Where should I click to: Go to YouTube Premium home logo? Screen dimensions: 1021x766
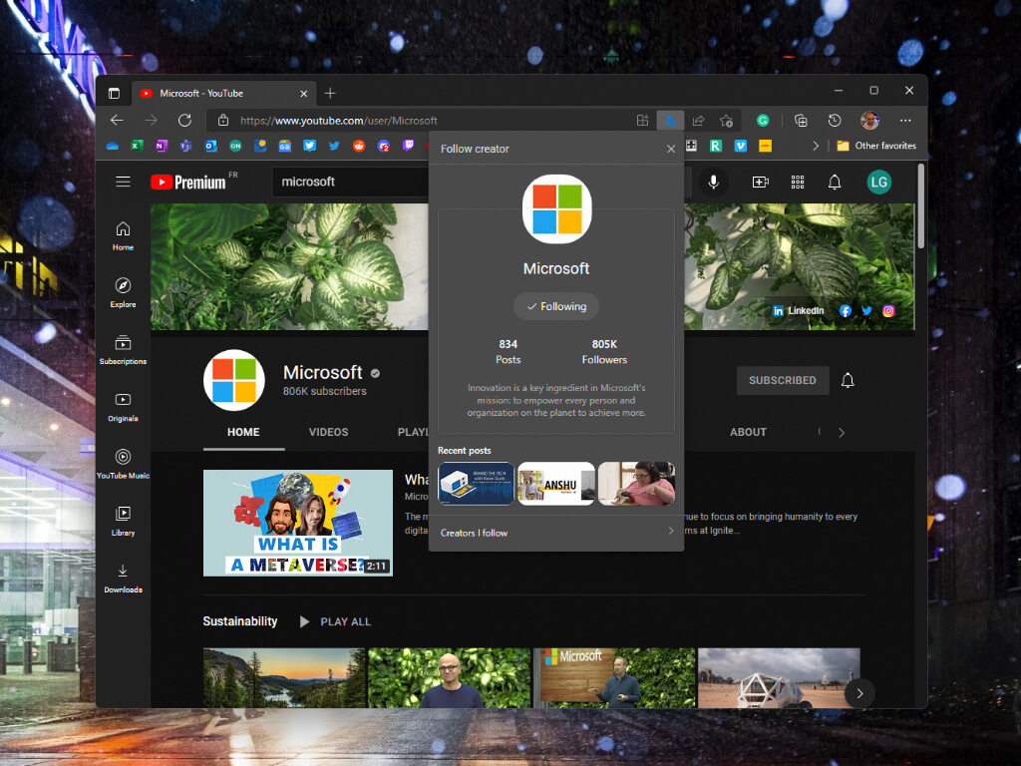188,183
